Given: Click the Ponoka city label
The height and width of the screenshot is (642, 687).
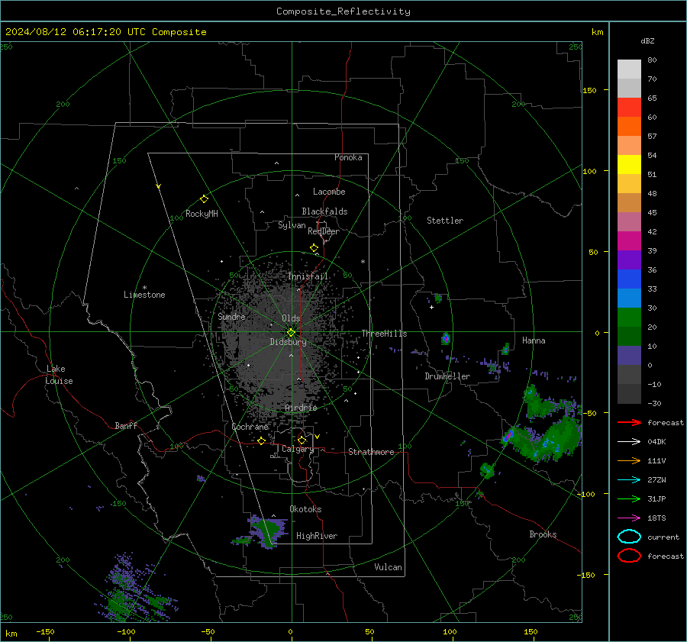Looking at the screenshot, I should pos(348,157).
